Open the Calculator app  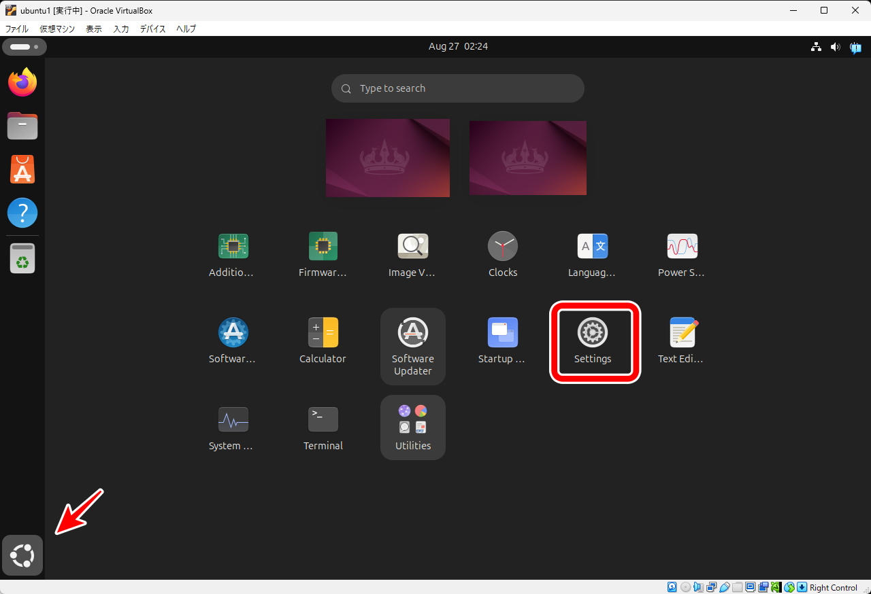323,342
